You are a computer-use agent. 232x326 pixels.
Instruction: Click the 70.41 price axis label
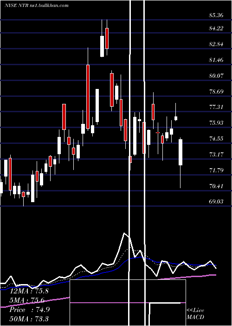[x=216, y=186]
